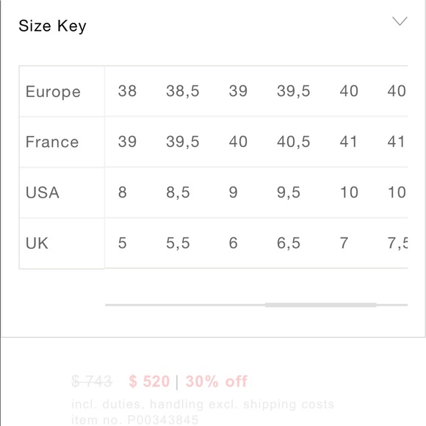Click France size 40,5 cell
Image resolution: width=426 pixels, height=426 pixels.
(x=293, y=142)
